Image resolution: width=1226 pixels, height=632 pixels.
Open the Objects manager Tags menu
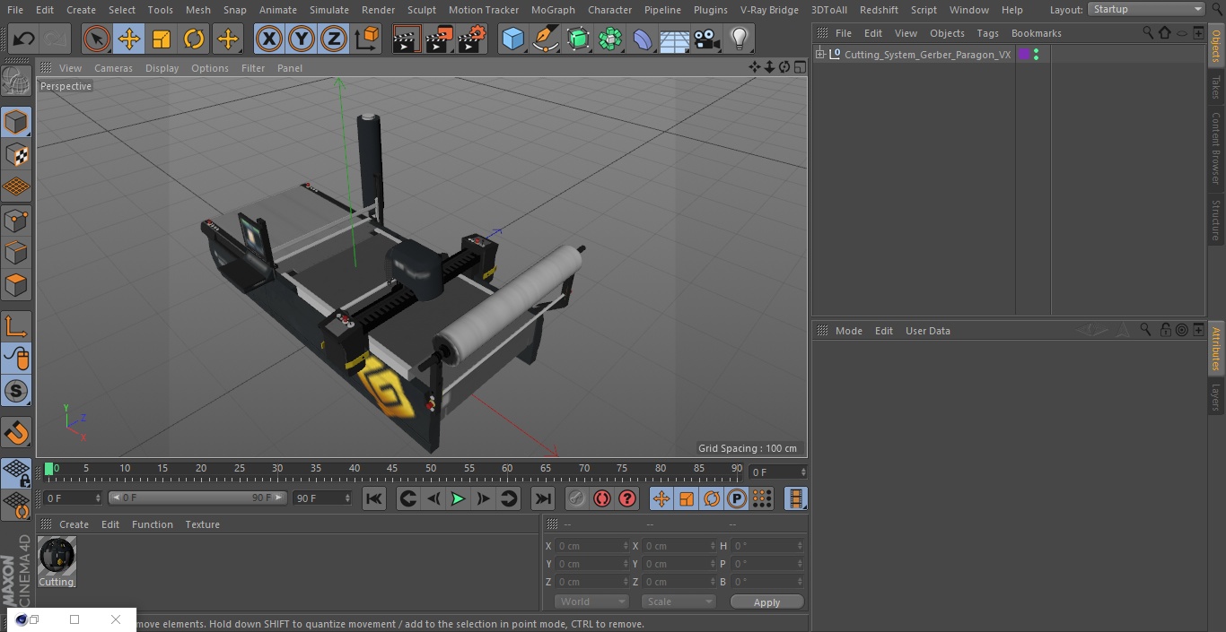[987, 33]
